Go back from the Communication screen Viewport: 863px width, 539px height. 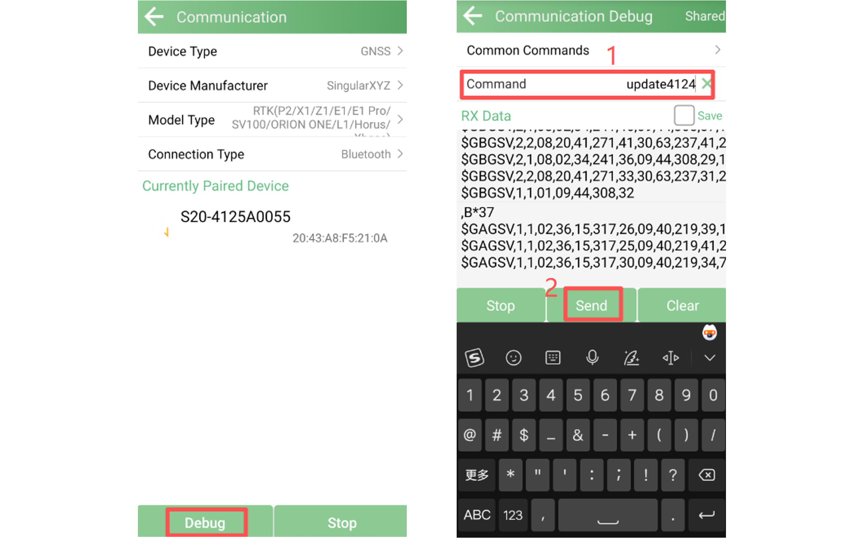click(x=154, y=17)
